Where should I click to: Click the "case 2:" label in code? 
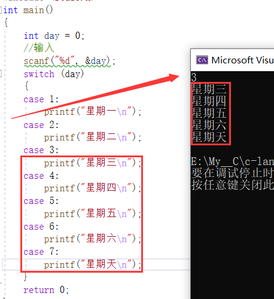point(41,125)
